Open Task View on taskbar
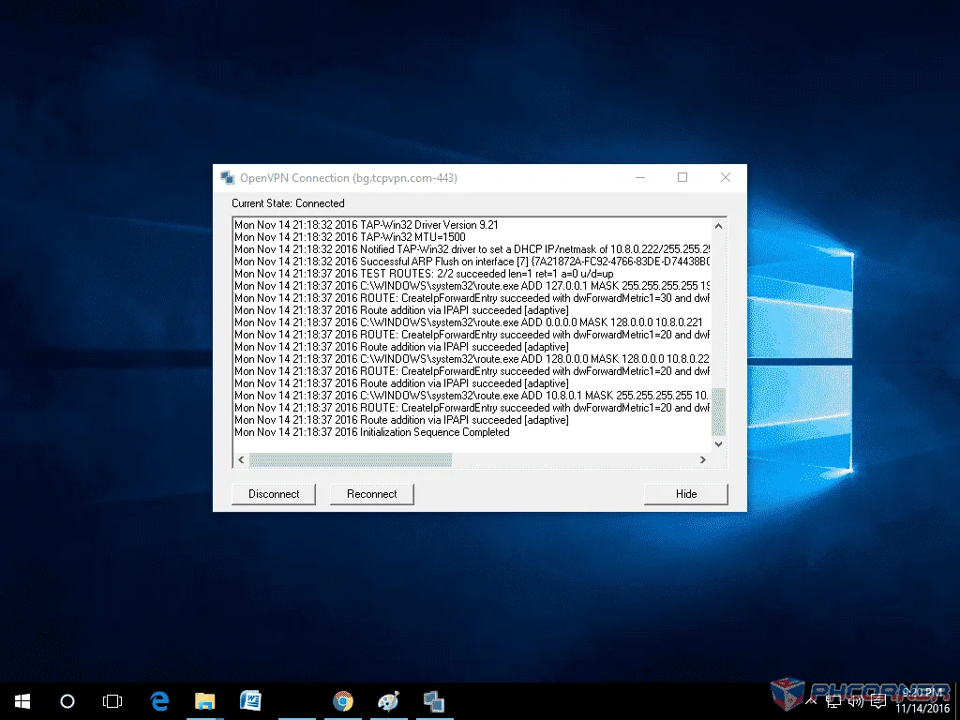 click(112, 701)
